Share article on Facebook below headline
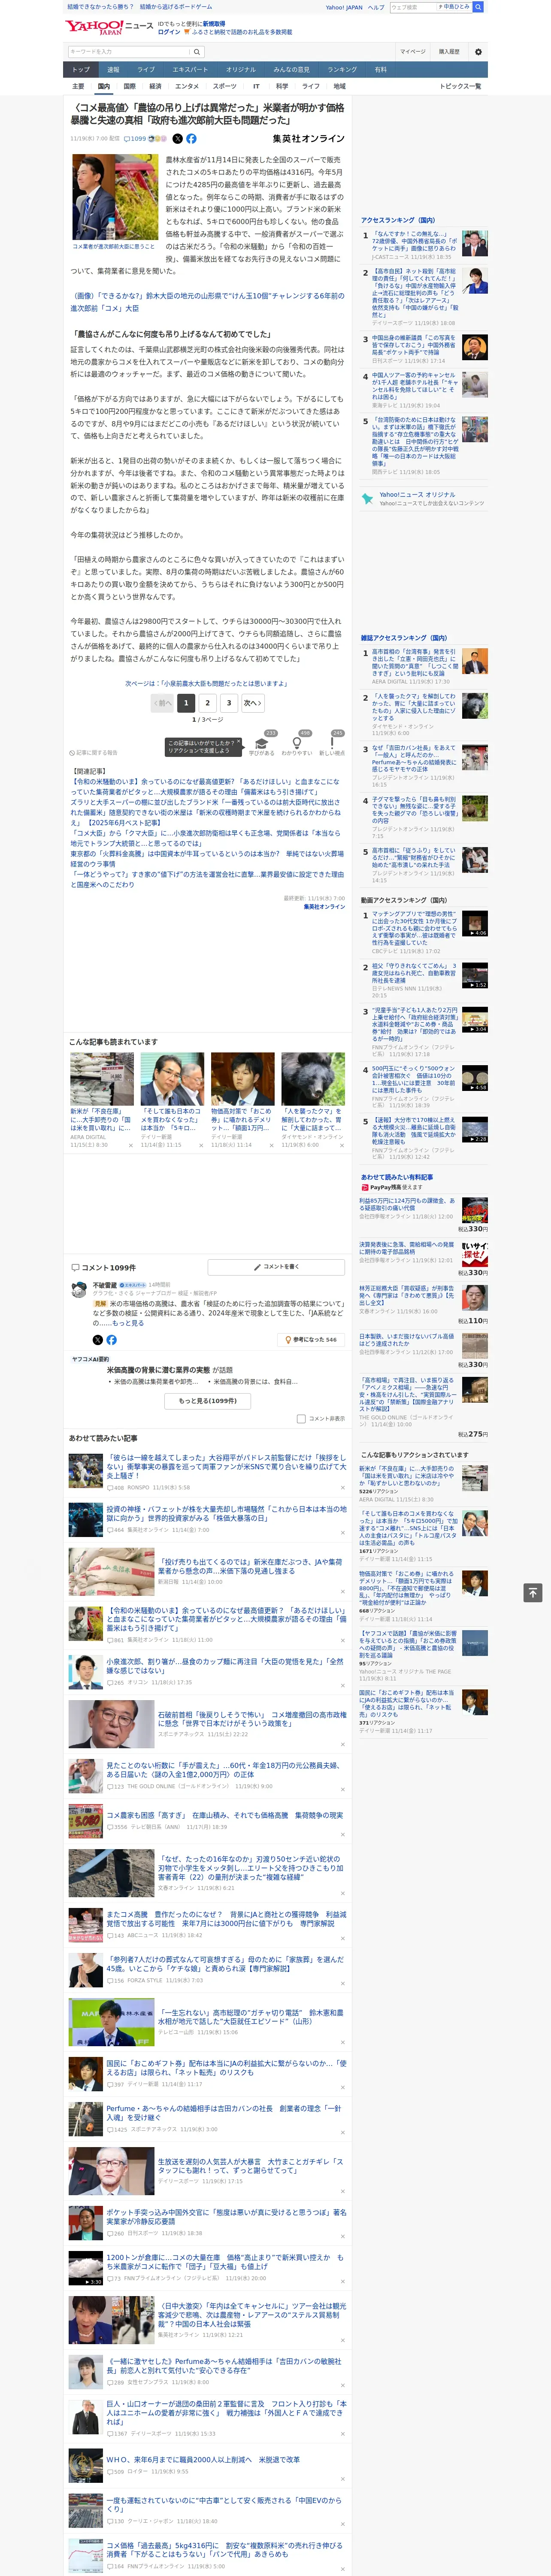 pyautogui.click(x=191, y=139)
